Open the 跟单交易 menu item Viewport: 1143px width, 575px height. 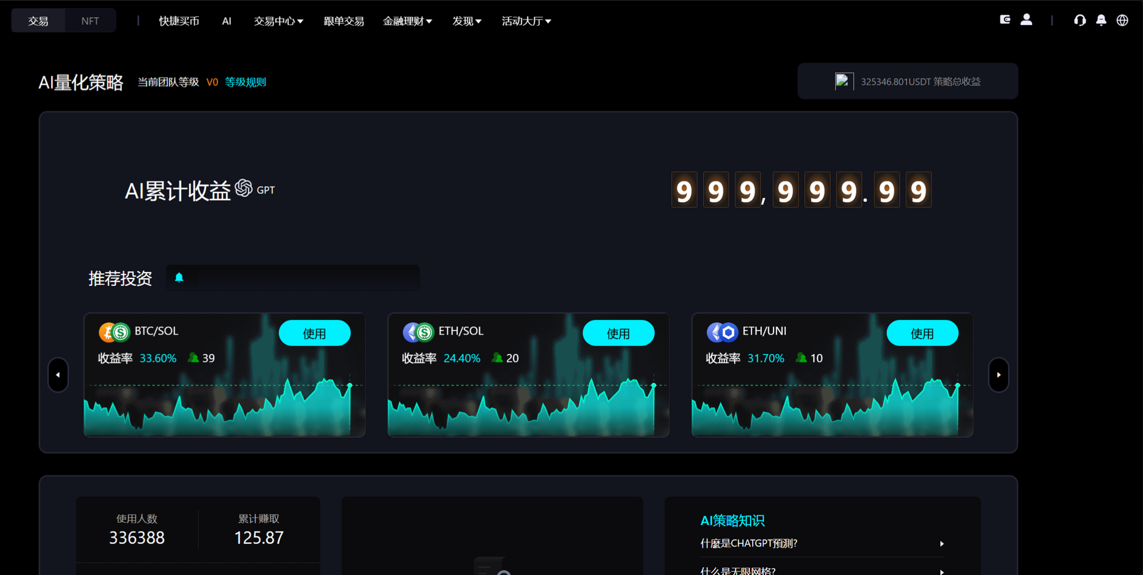pyautogui.click(x=343, y=21)
